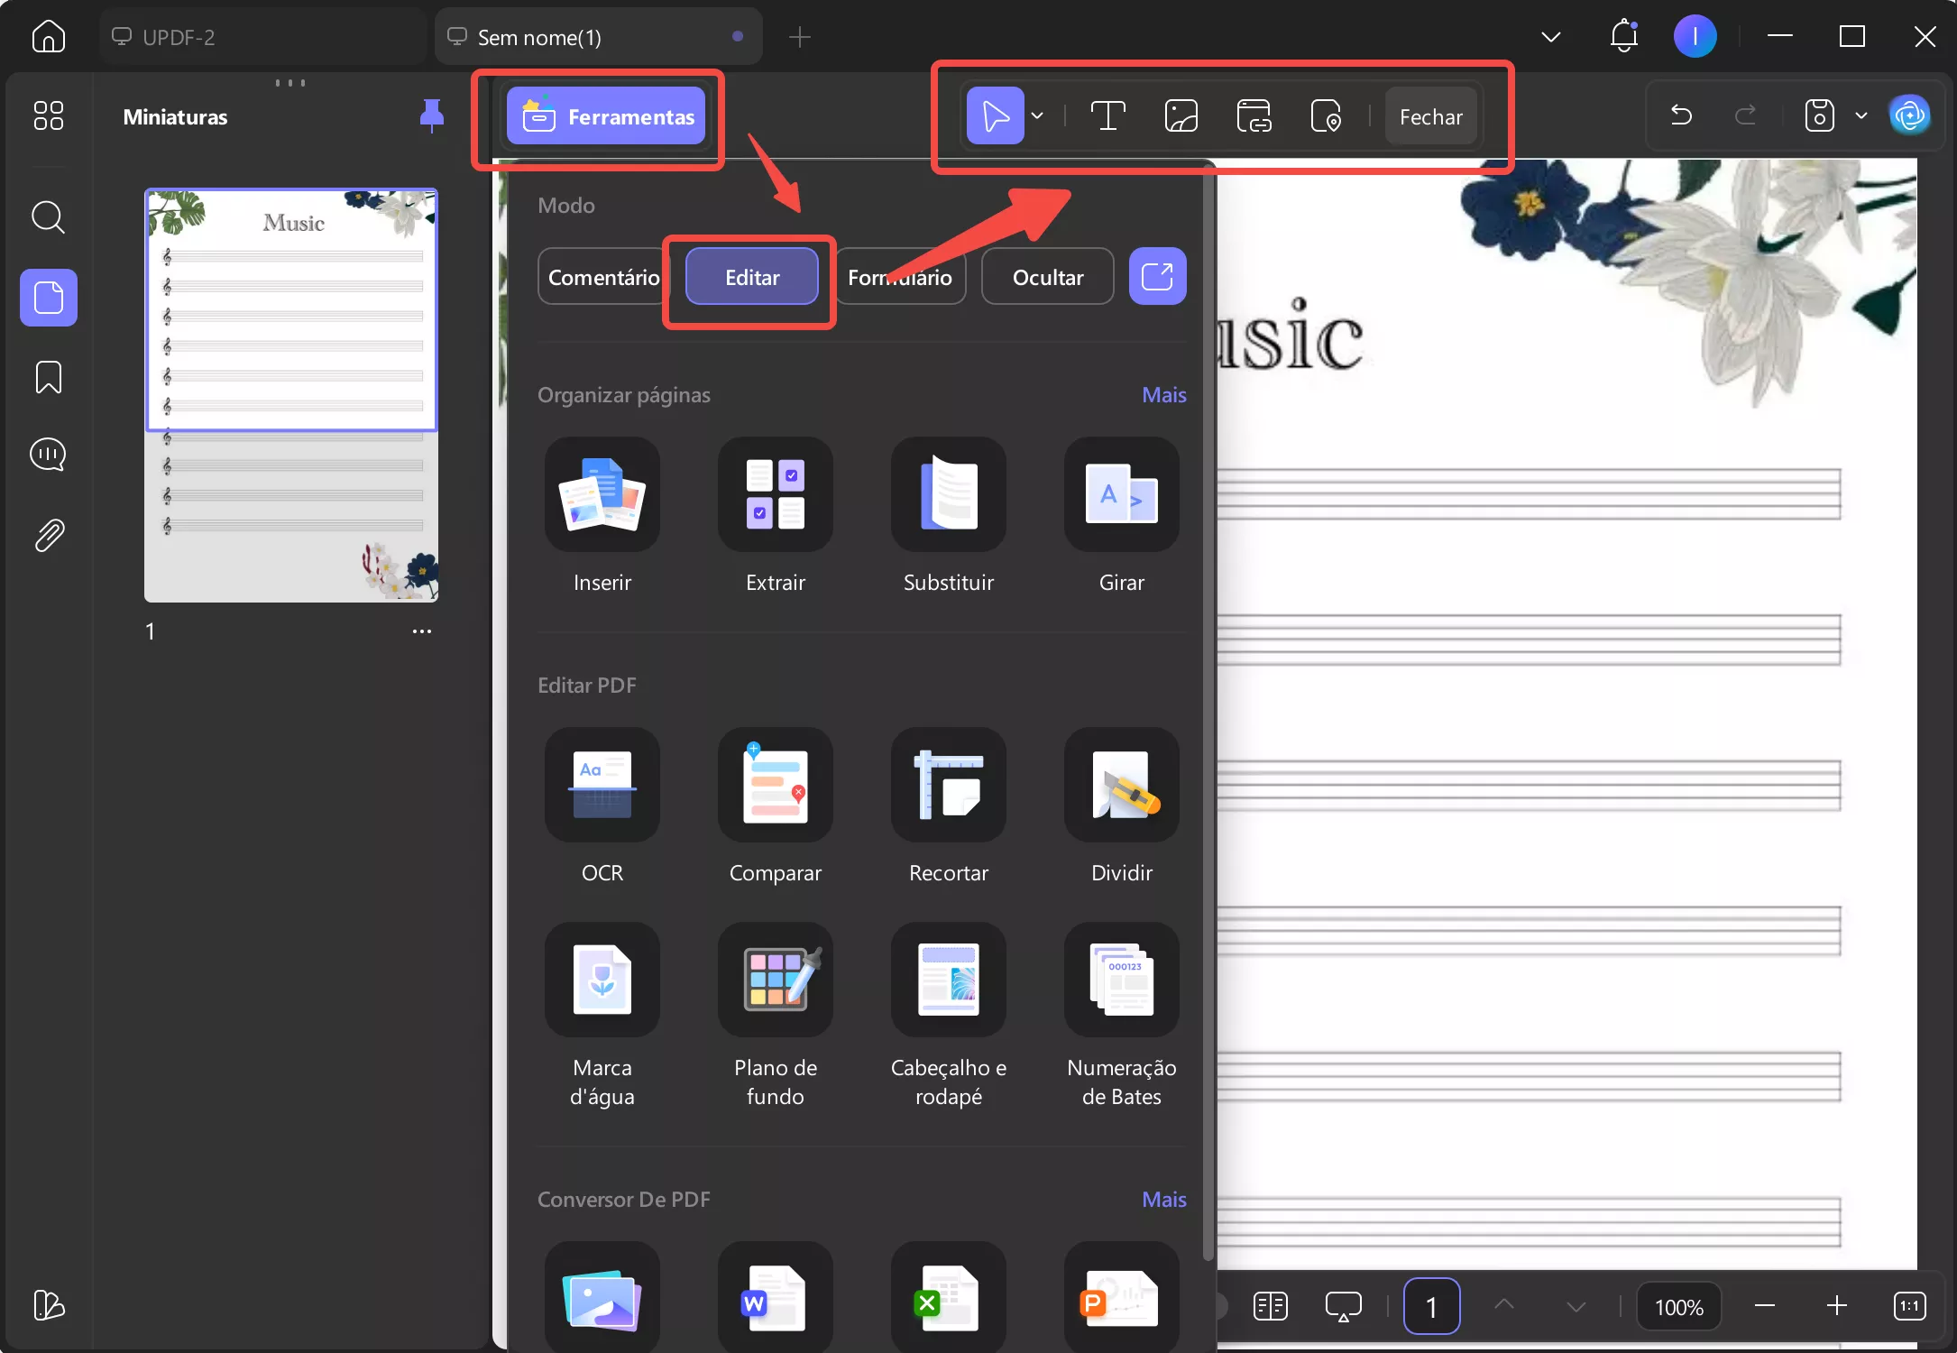Expand the save options dropdown arrow
The width and height of the screenshot is (1957, 1353).
[1861, 116]
